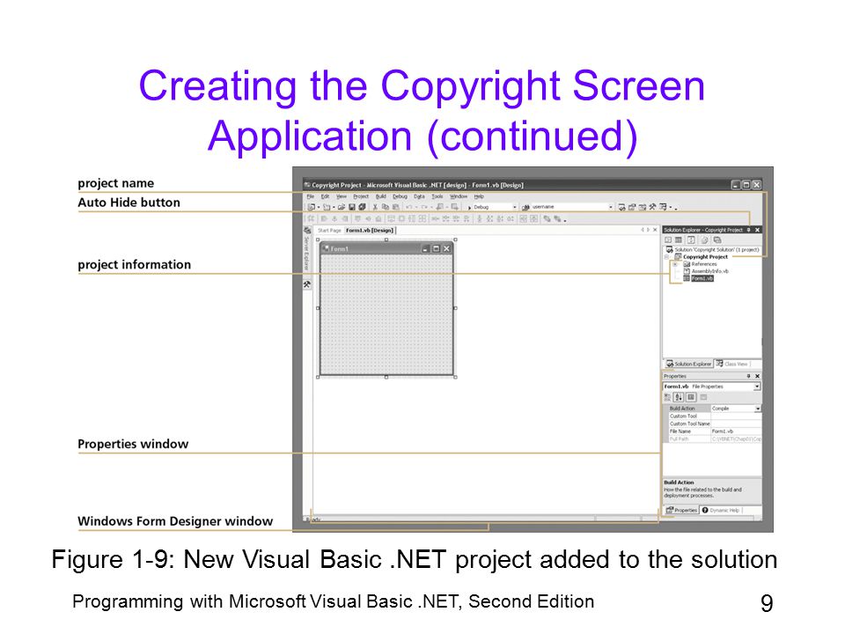Click the Start debugging arrow icon
845x634 pixels.
pos(469,208)
